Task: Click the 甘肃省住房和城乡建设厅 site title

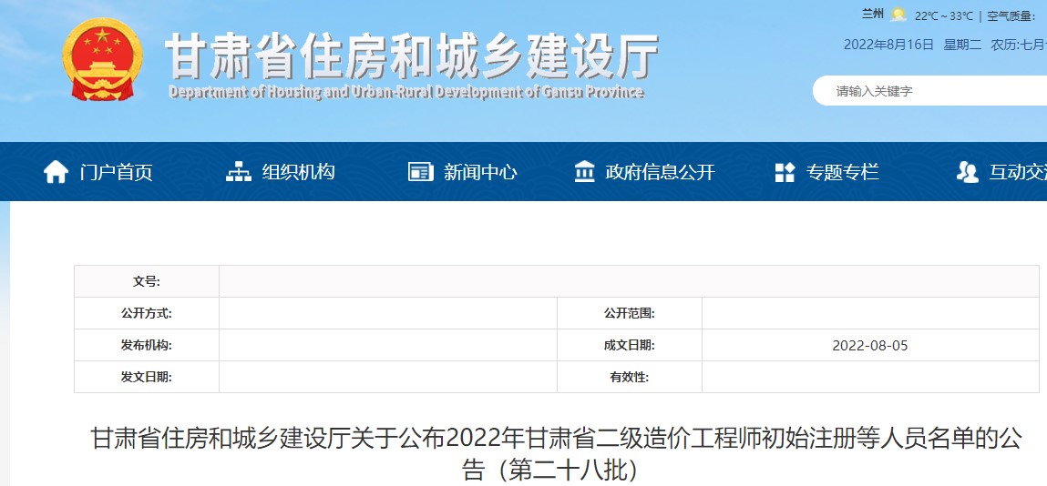Action: (x=411, y=56)
